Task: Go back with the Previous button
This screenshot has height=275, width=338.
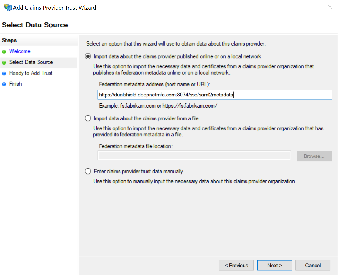Action: 236,265
